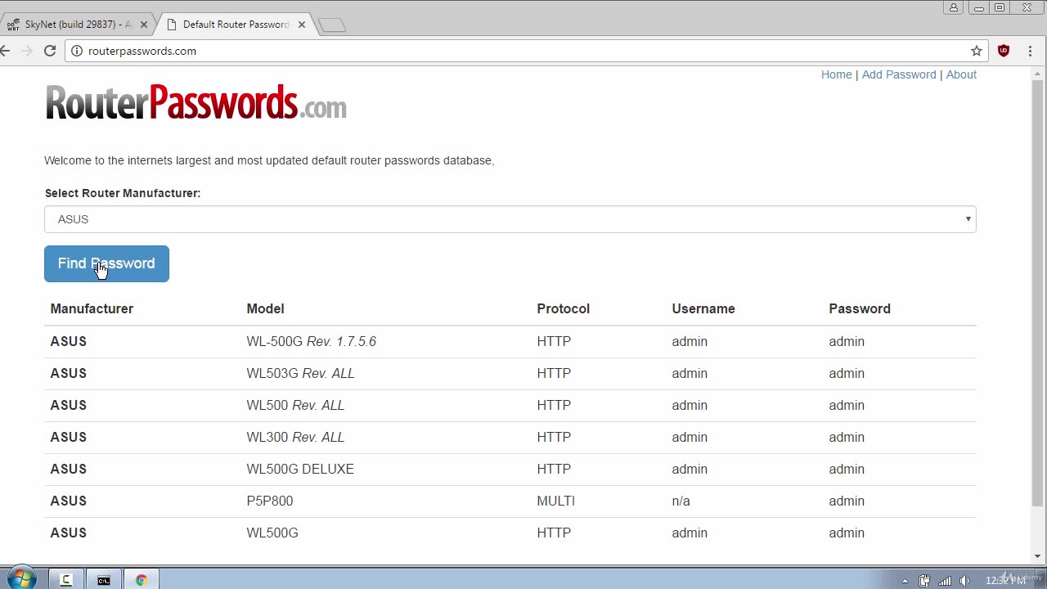This screenshot has height=589, width=1047.
Task: Click the RouterPasswords.com logo
Action: (195, 103)
